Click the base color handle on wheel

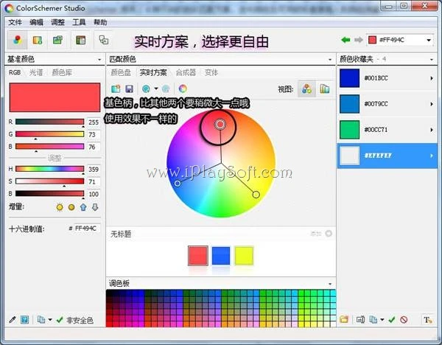tap(220, 124)
